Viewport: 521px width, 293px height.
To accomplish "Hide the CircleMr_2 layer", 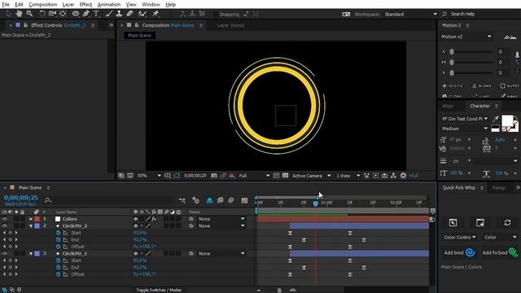I will pyautogui.click(x=4, y=226).
